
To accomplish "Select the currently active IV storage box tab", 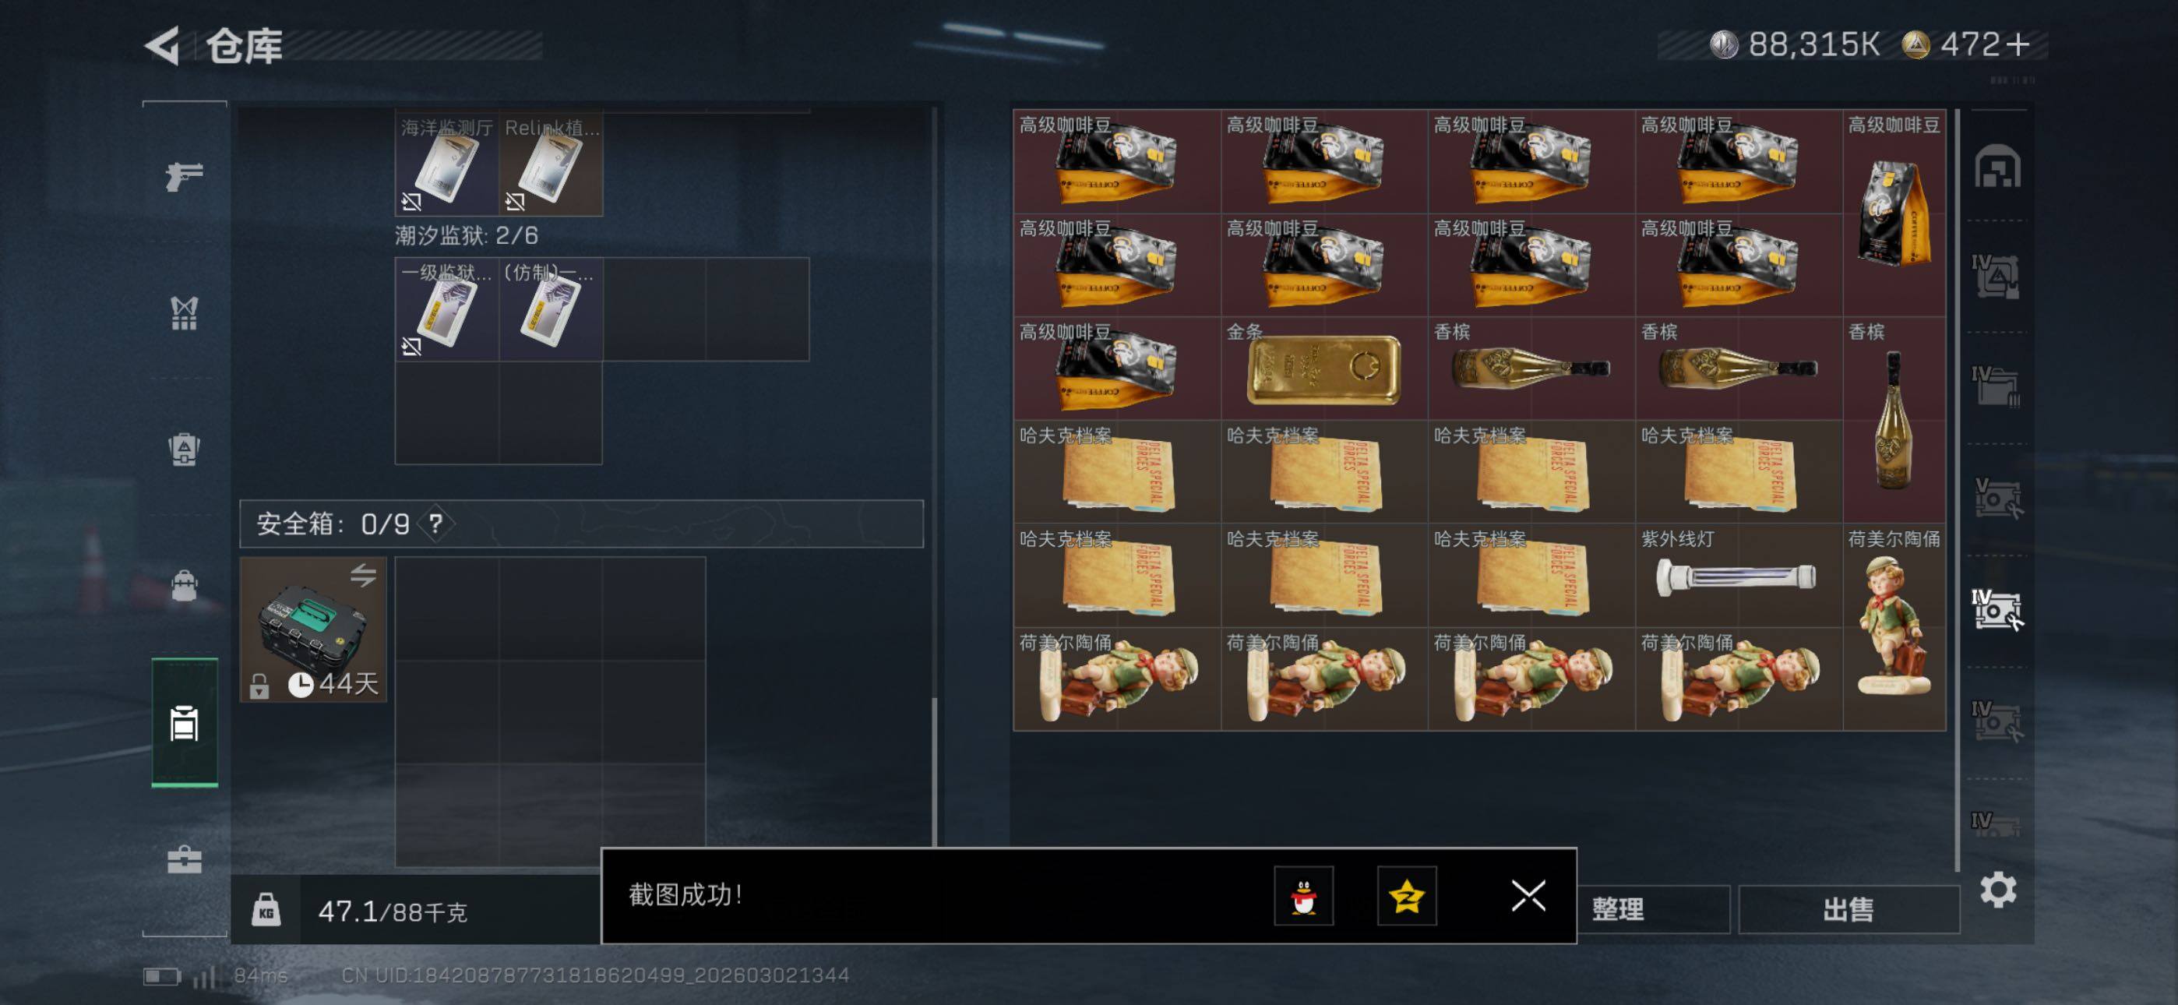I will [x=1997, y=611].
